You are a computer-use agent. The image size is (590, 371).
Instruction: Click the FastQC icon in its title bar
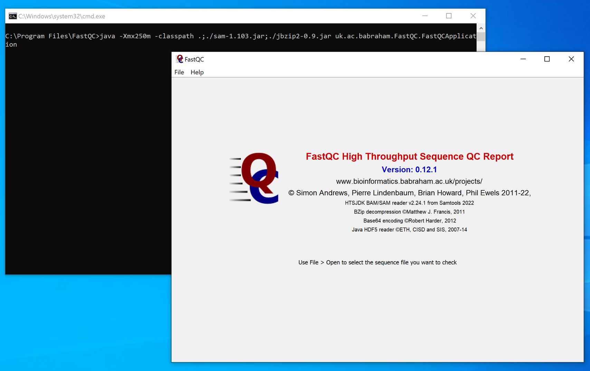(x=179, y=59)
